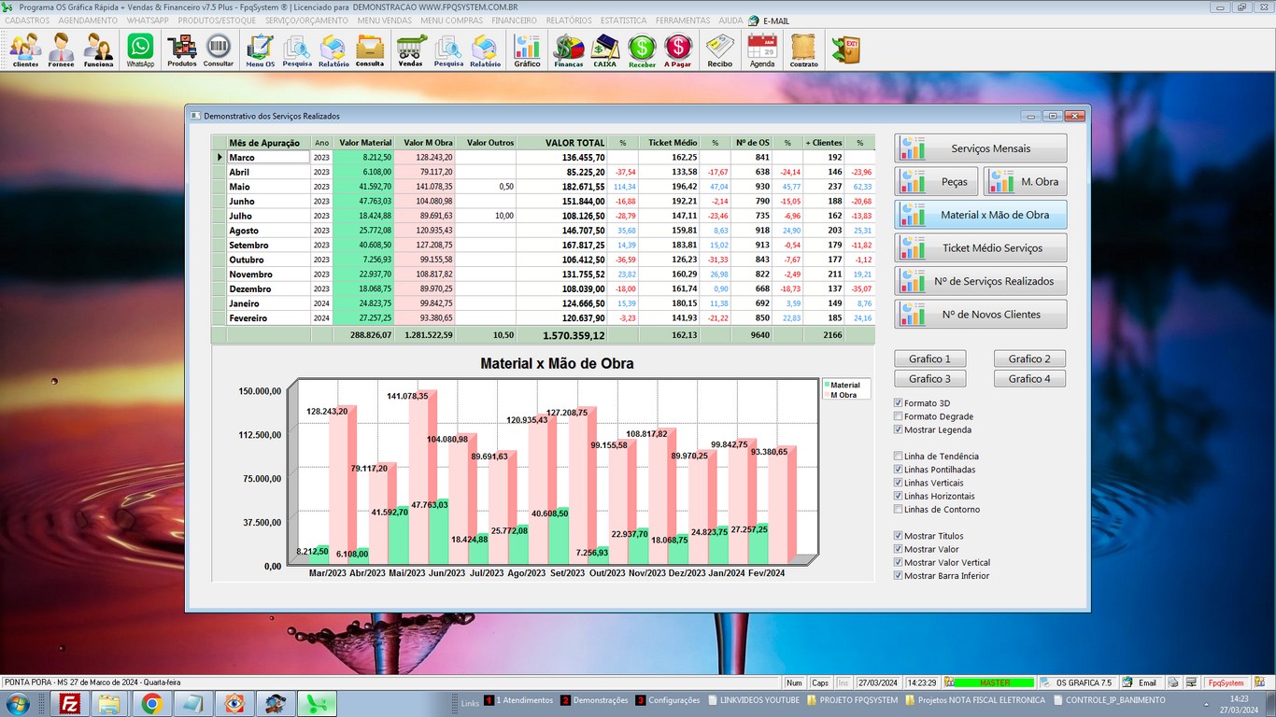Uncheck the Formato 3D checkbox

(x=899, y=403)
